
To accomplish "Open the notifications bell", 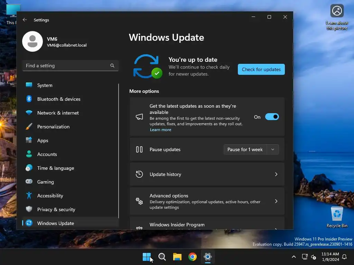I will 345,256.
